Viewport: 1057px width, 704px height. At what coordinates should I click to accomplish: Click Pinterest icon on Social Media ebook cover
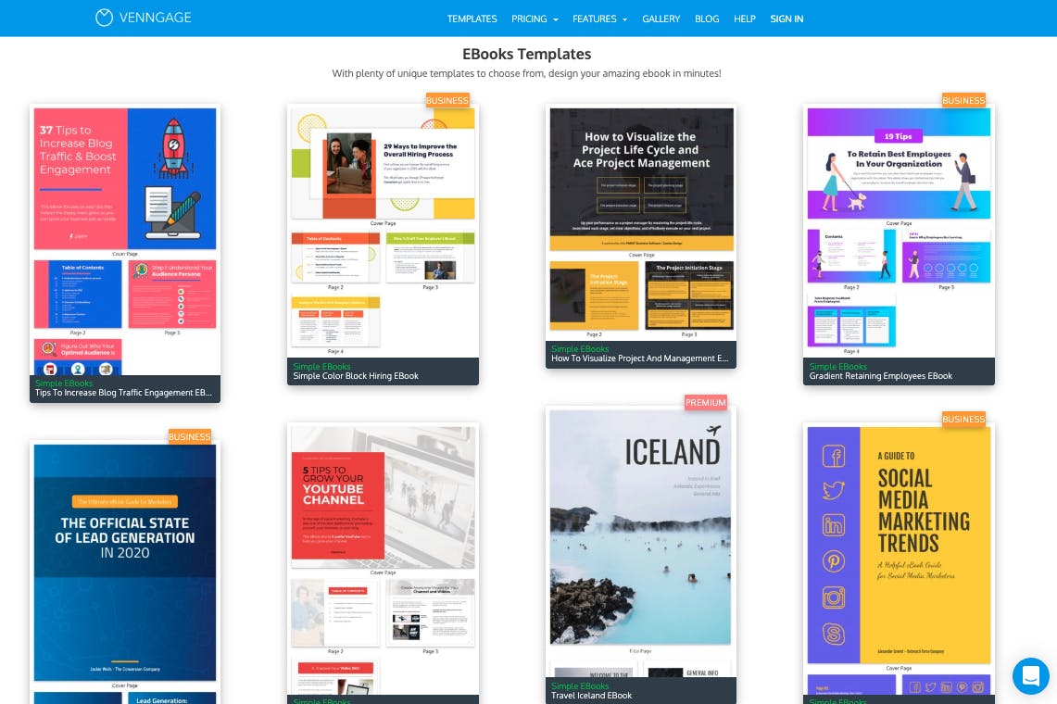834,561
